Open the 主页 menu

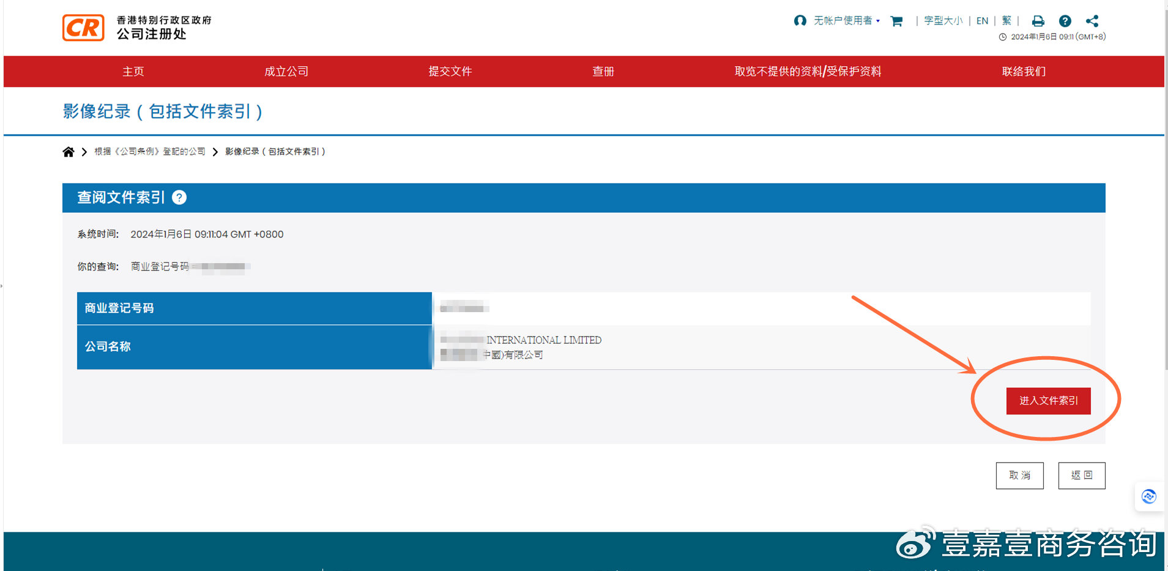pyautogui.click(x=133, y=72)
